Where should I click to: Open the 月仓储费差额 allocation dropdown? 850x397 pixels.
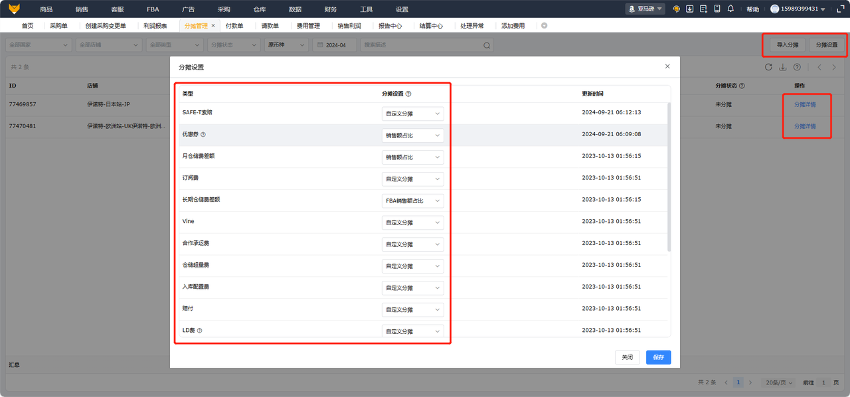coord(412,157)
